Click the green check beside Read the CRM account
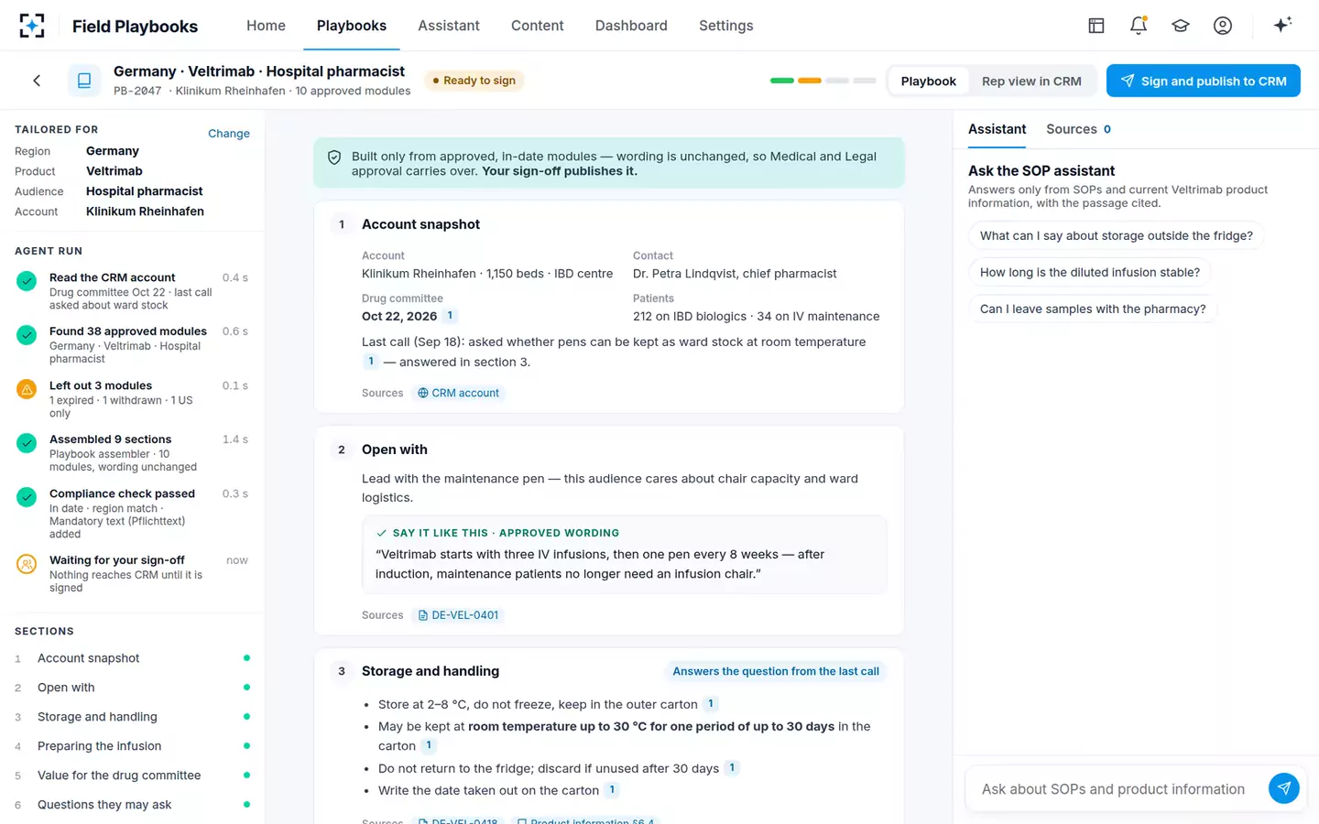1319x824 pixels. [x=27, y=281]
